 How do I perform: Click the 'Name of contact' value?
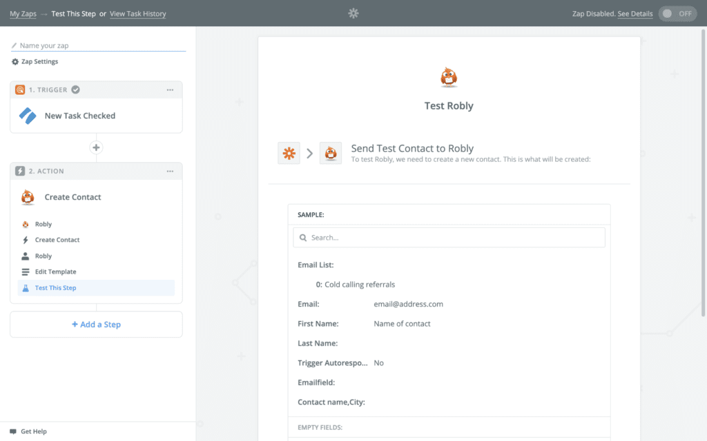click(403, 324)
